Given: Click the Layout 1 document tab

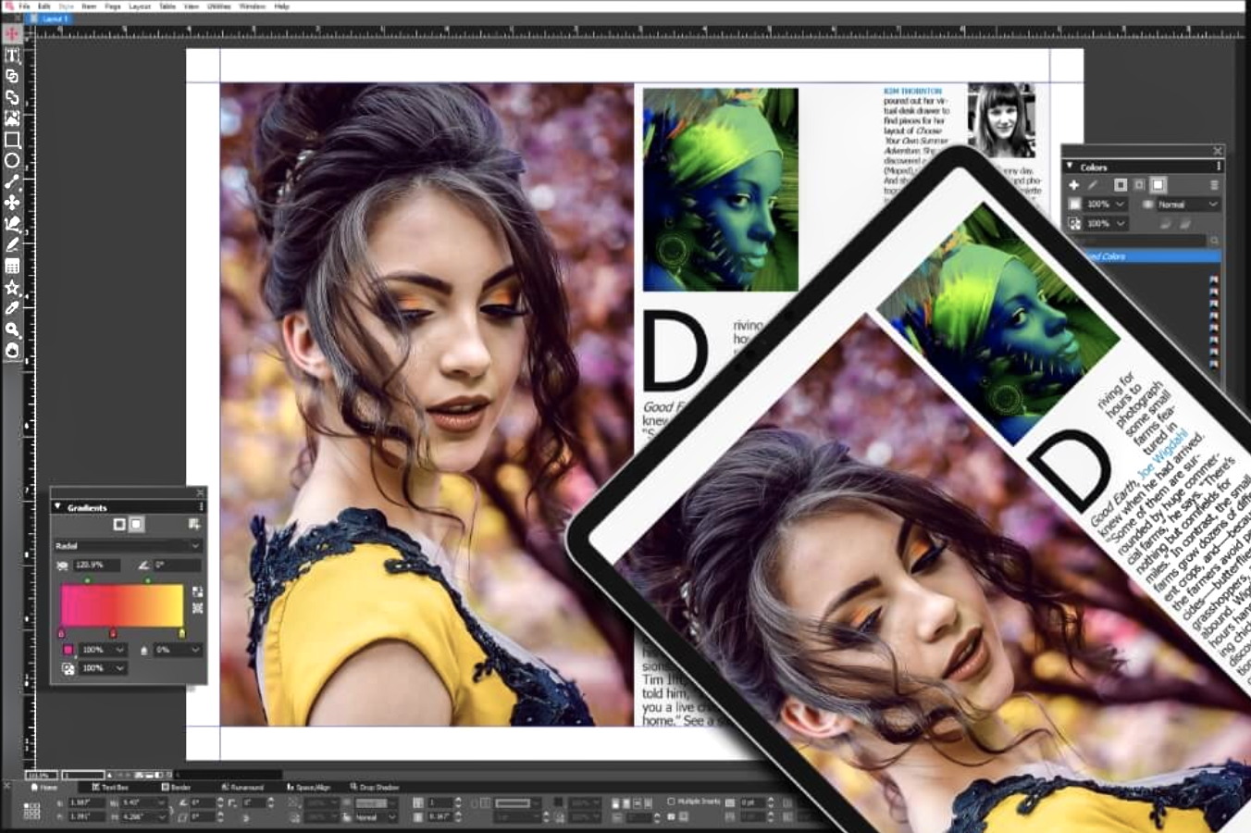Looking at the screenshot, I should point(52,19).
